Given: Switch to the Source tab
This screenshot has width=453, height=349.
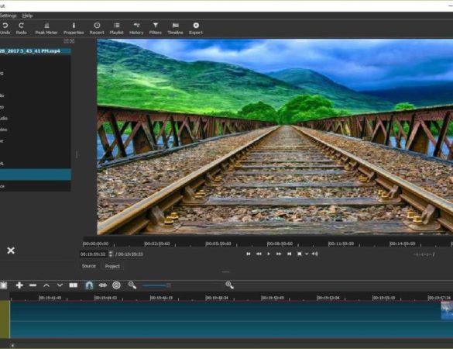Looking at the screenshot, I should point(89,266).
